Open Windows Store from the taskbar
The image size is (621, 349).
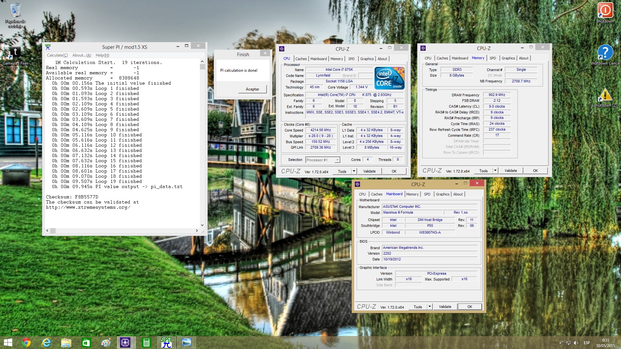click(86, 343)
